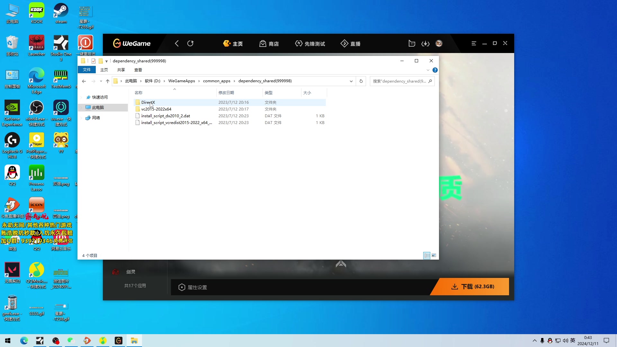
Task: Click the WeGame download/refresh icon
Action: point(425,43)
